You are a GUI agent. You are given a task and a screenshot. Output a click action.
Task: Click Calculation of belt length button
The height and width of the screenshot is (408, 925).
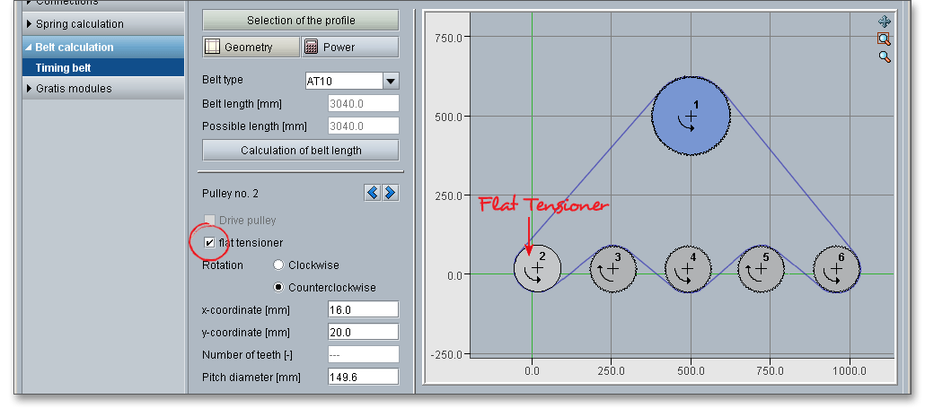pos(301,151)
